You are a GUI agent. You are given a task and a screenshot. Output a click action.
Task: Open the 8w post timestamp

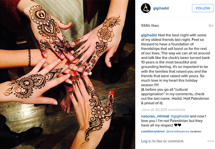(x=211, y=26)
